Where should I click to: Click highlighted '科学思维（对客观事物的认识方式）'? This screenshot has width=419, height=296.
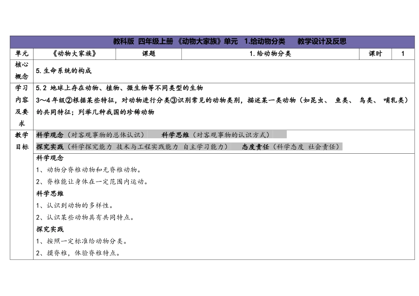point(216,135)
